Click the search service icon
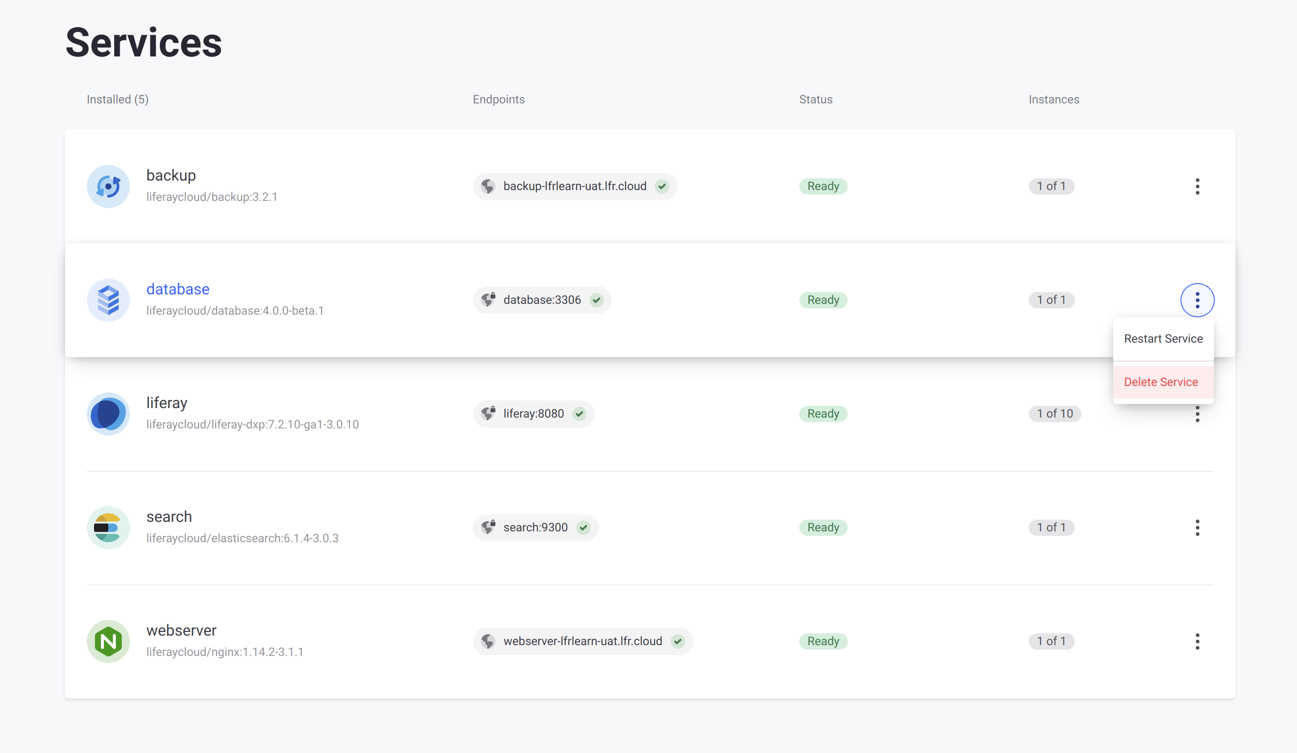The width and height of the screenshot is (1297, 753). tap(107, 527)
